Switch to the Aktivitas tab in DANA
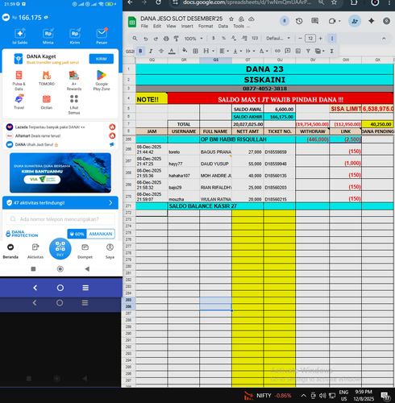 [35, 251]
